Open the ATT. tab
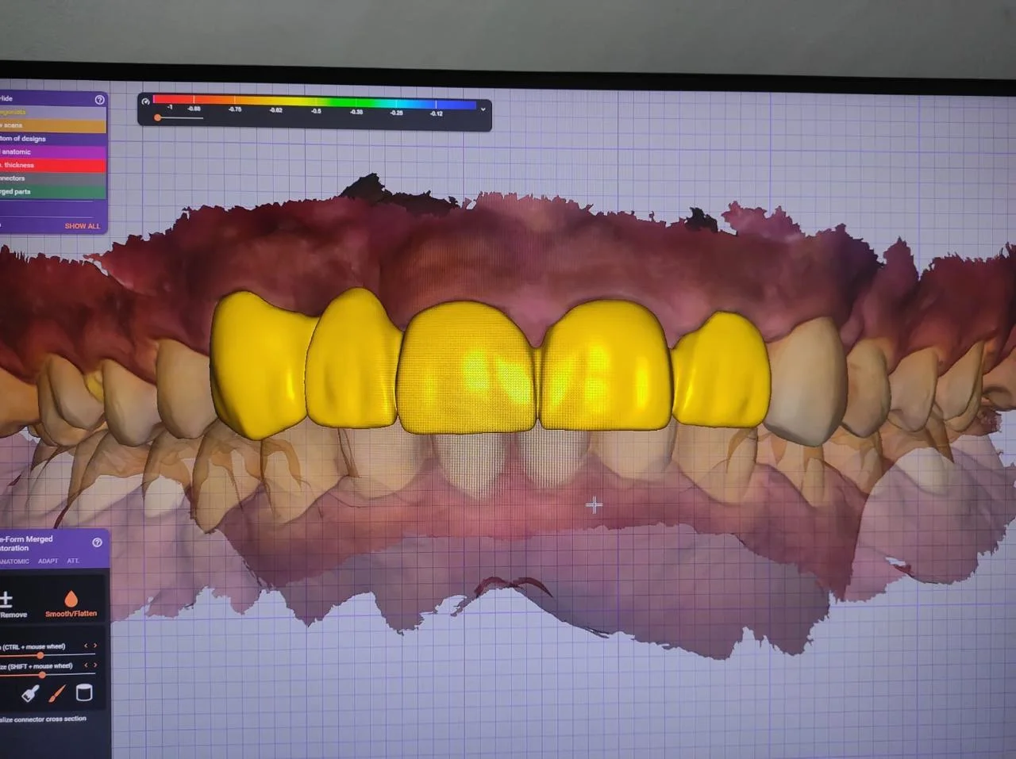 (73, 561)
